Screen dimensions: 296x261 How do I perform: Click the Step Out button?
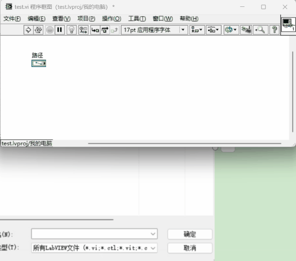point(114,30)
